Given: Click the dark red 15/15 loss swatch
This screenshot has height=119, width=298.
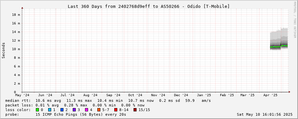Looking at the screenshot, I should point(135,110).
